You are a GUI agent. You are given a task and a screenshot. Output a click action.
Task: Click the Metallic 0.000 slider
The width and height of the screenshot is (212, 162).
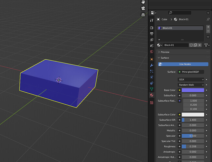coord(193,131)
